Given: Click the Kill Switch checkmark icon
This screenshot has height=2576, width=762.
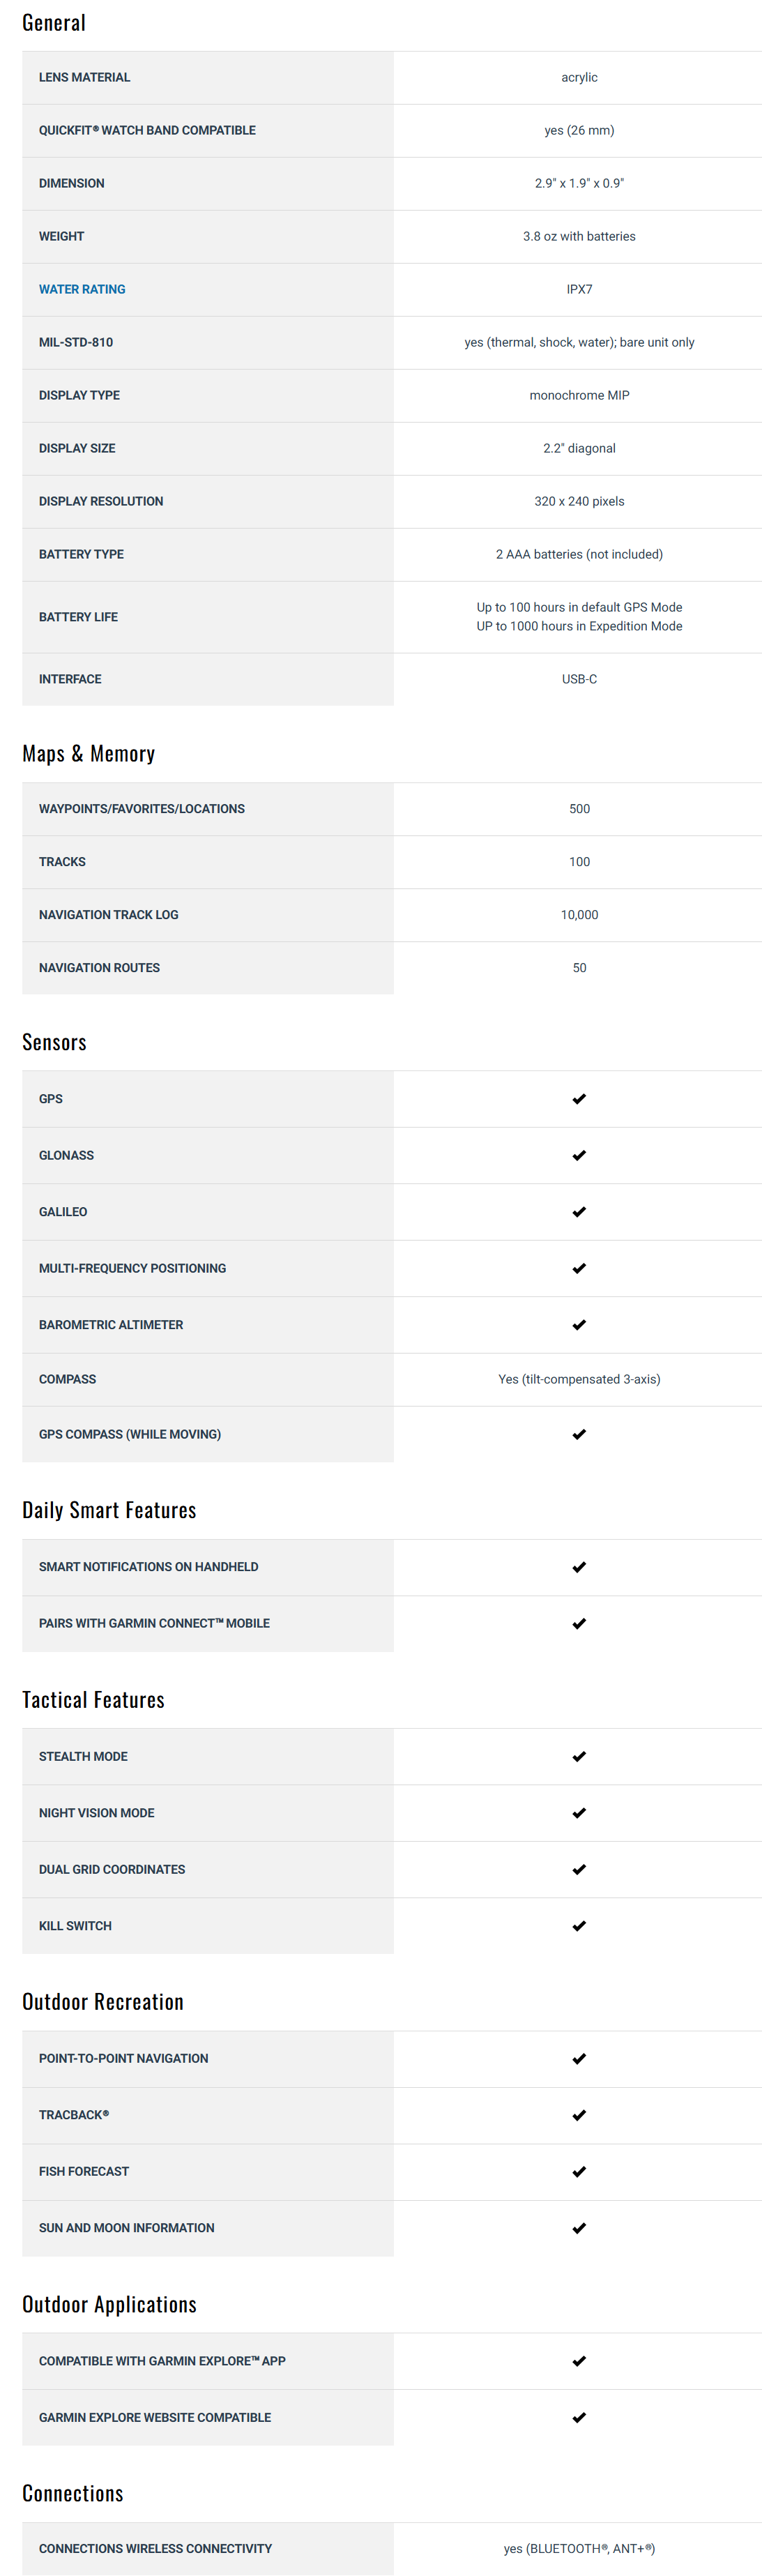Looking at the screenshot, I should (x=579, y=1926).
